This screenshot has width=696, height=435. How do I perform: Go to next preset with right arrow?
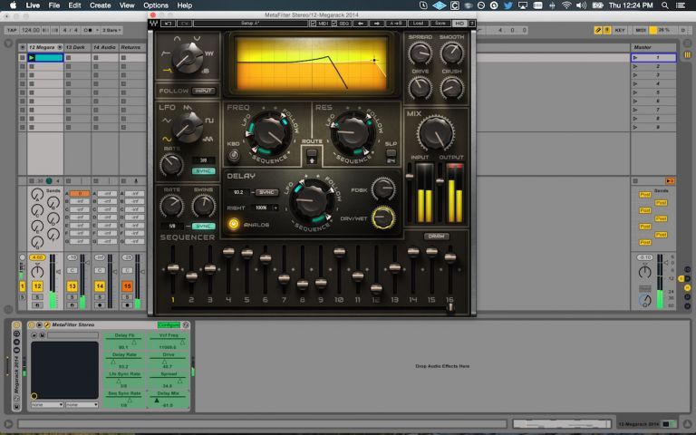(376, 23)
